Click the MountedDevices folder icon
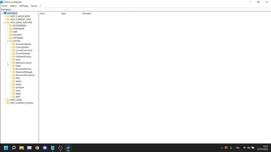Screen dimensions: 271x152 point(14,69)
